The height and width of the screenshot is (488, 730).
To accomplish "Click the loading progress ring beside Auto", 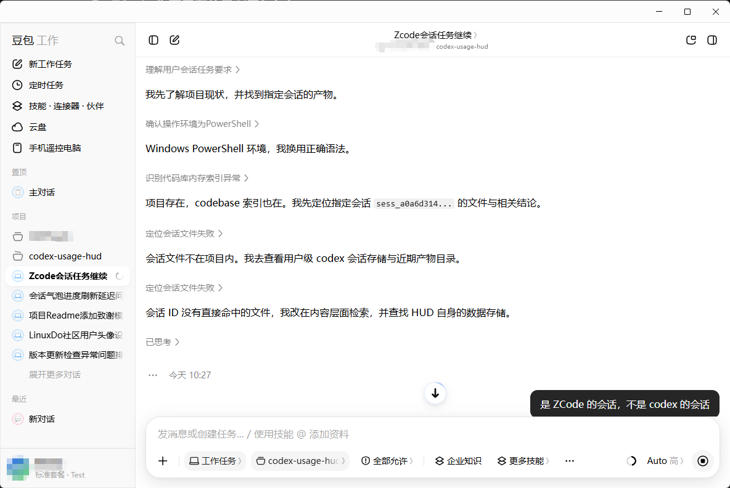I will click(x=631, y=461).
